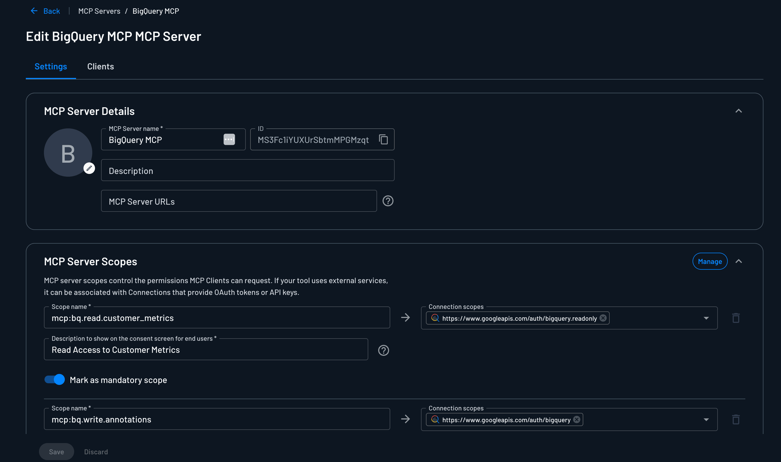Click the Back arrow icon
This screenshot has width=781, height=462.
pyautogui.click(x=34, y=11)
